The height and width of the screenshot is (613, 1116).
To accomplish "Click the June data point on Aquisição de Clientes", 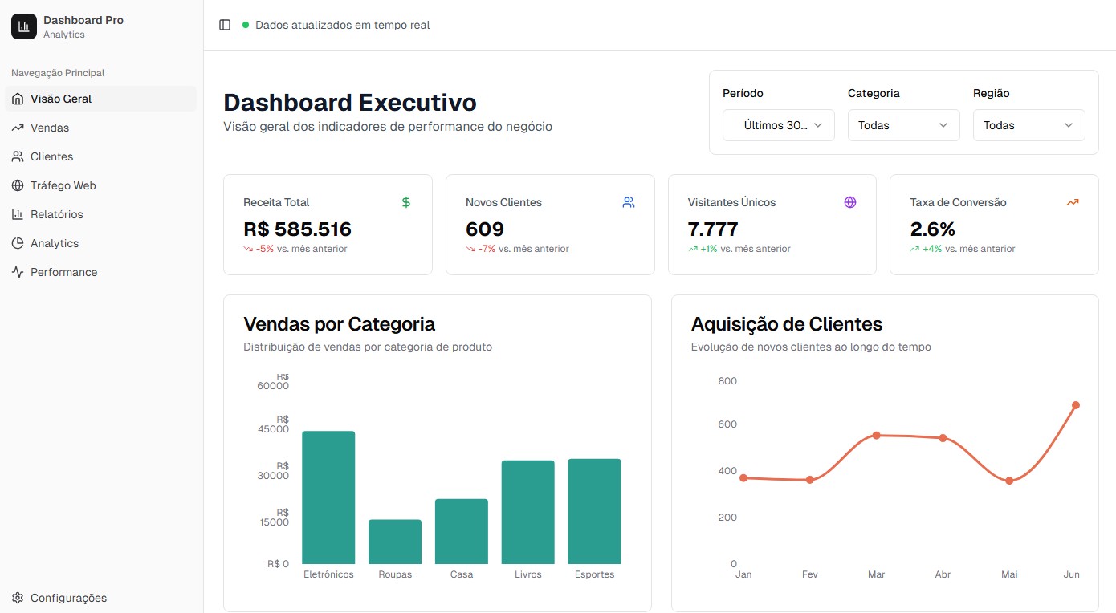I will tap(1074, 406).
